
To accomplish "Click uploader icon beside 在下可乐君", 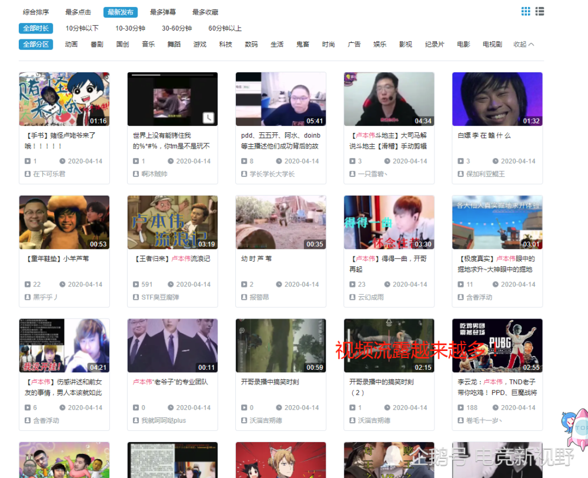I will [x=28, y=174].
